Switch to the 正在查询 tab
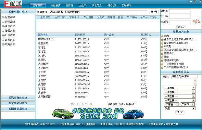The height and width of the screenshot is (130, 202). tap(38, 5)
